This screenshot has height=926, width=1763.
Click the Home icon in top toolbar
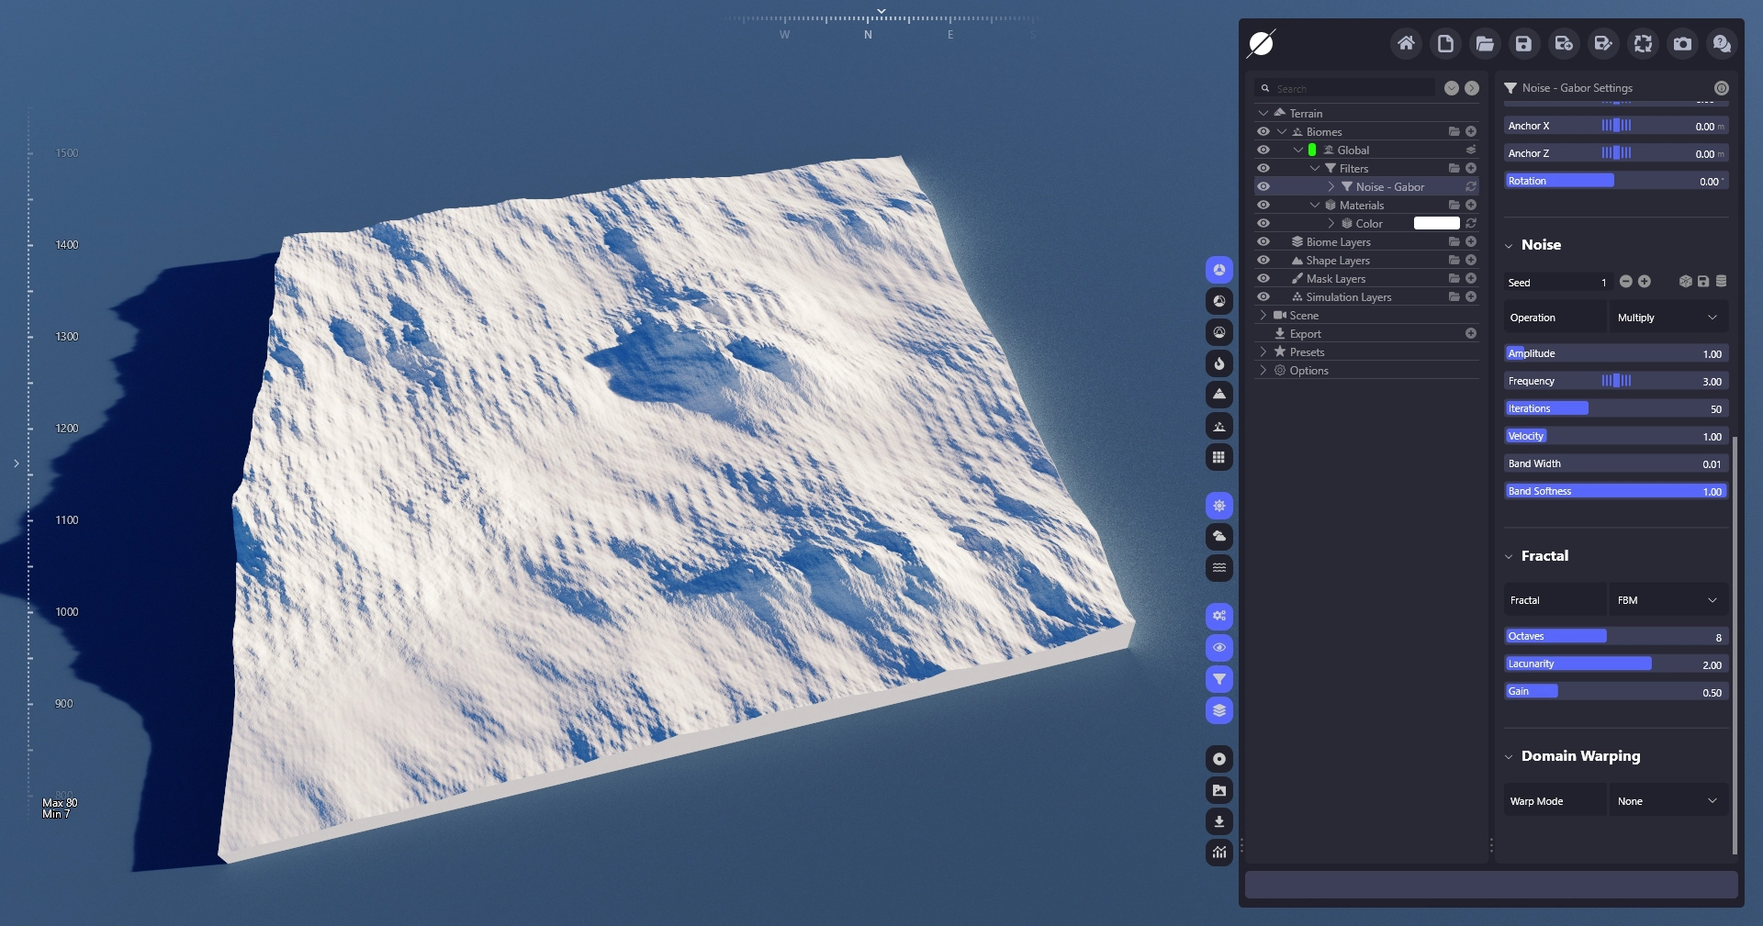1406,43
